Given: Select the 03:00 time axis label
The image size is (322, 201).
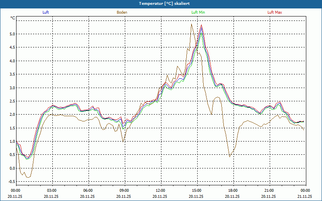Looking at the screenshot, I should point(52,191).
